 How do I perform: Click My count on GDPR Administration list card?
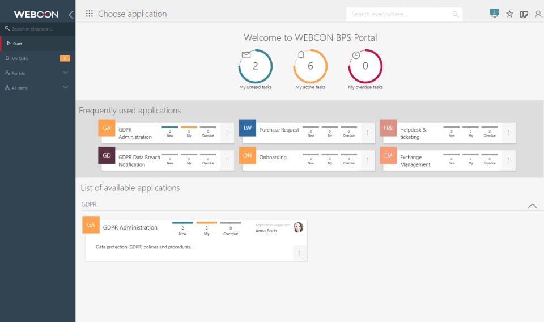[207, 229]
